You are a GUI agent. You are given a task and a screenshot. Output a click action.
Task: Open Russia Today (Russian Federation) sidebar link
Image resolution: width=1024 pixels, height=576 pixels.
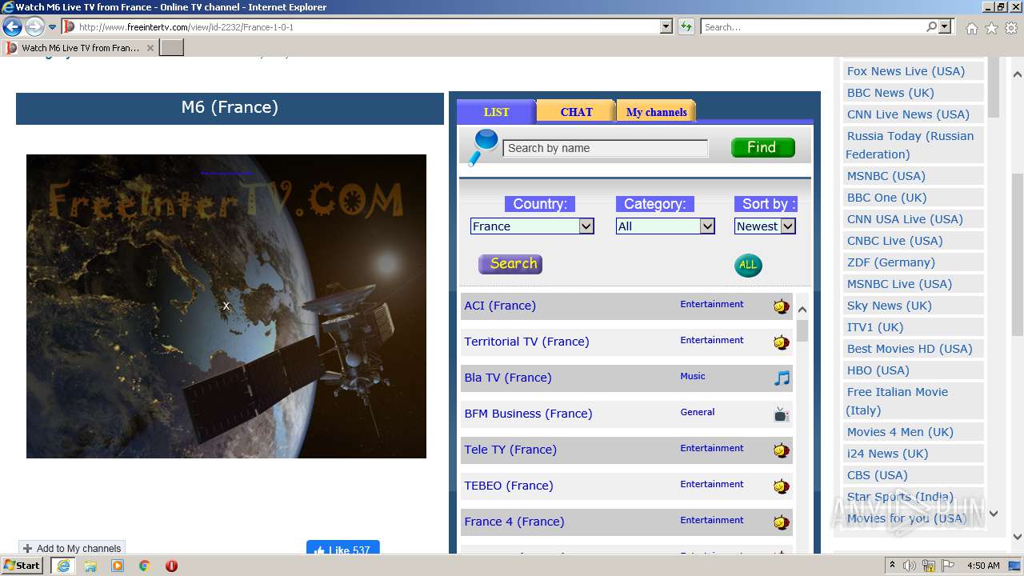(910, 145)
